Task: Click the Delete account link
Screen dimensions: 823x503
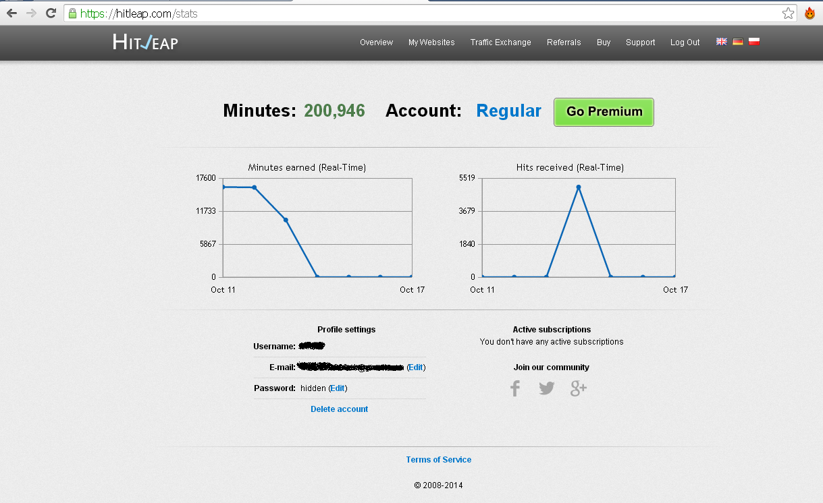Action: (340, 409)
